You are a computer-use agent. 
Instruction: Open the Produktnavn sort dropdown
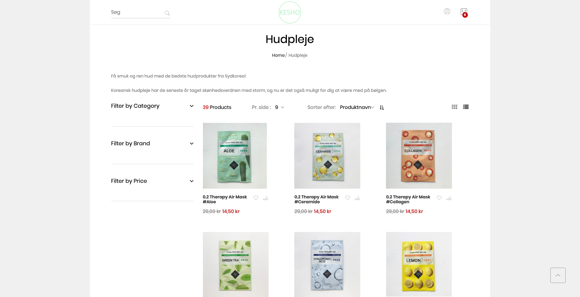click(x=357, y=107)
